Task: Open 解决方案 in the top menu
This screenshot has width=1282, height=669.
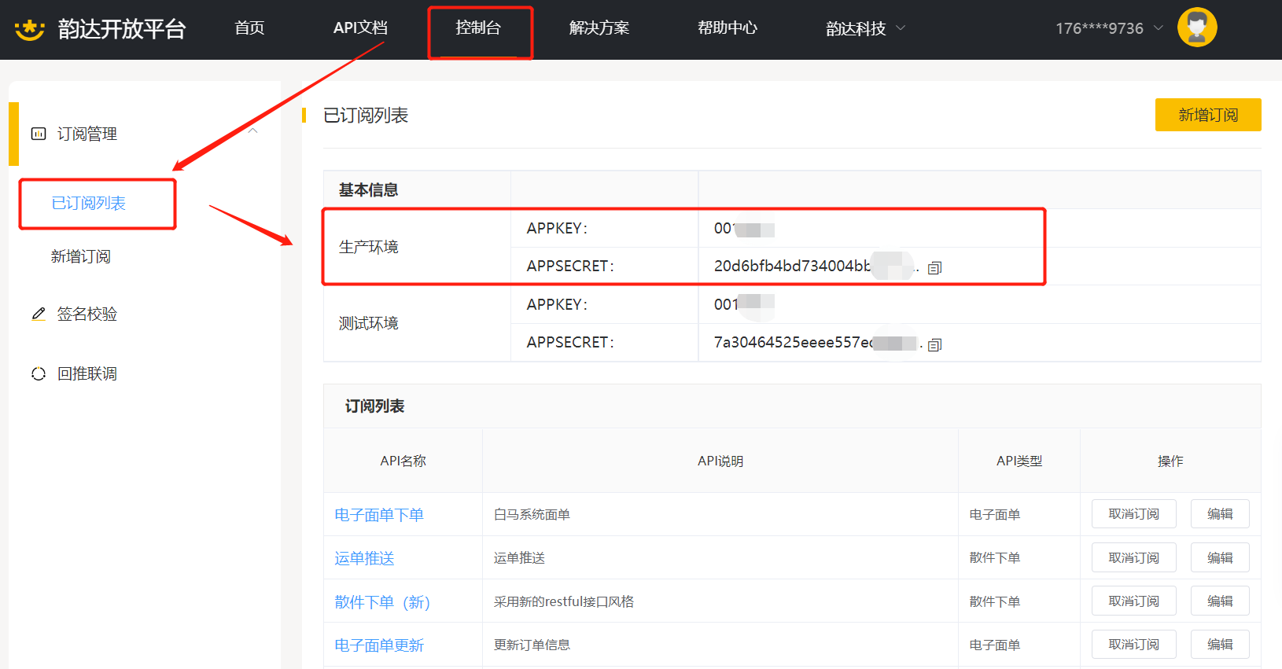Action: click(599, 28)
